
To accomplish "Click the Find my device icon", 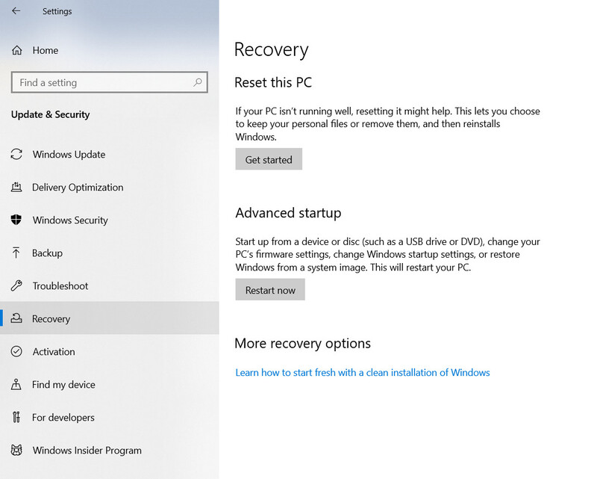I will [x=16, y=384].
